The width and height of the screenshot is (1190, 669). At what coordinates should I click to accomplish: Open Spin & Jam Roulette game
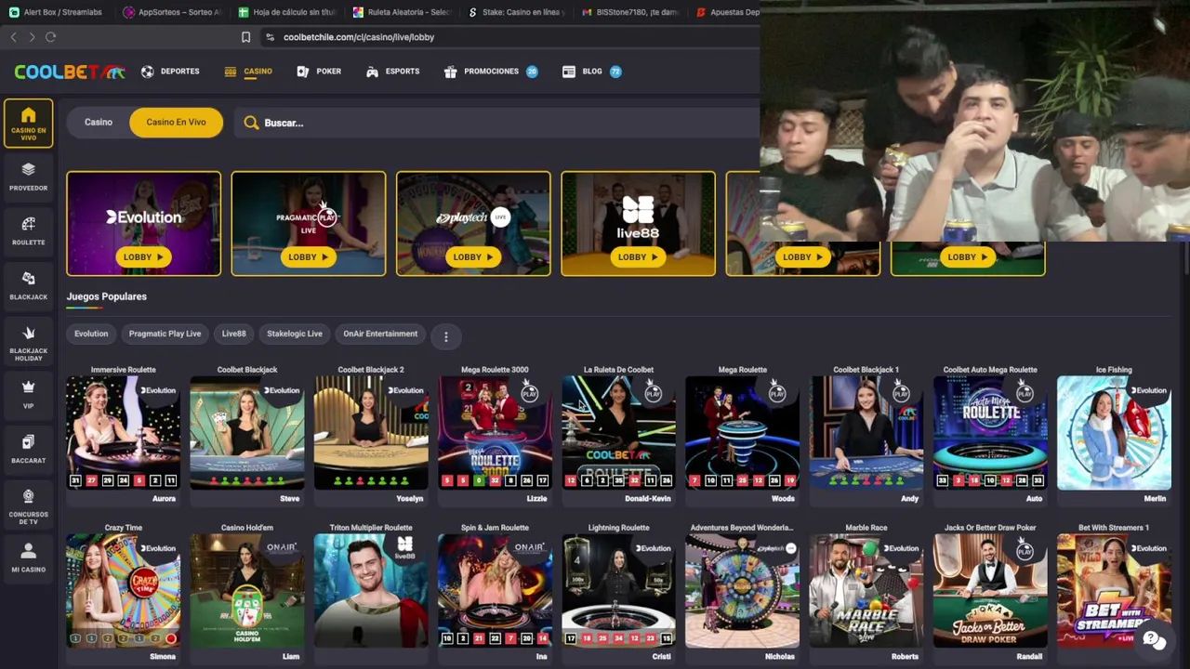pyautogui.click(x=495, y=591)
